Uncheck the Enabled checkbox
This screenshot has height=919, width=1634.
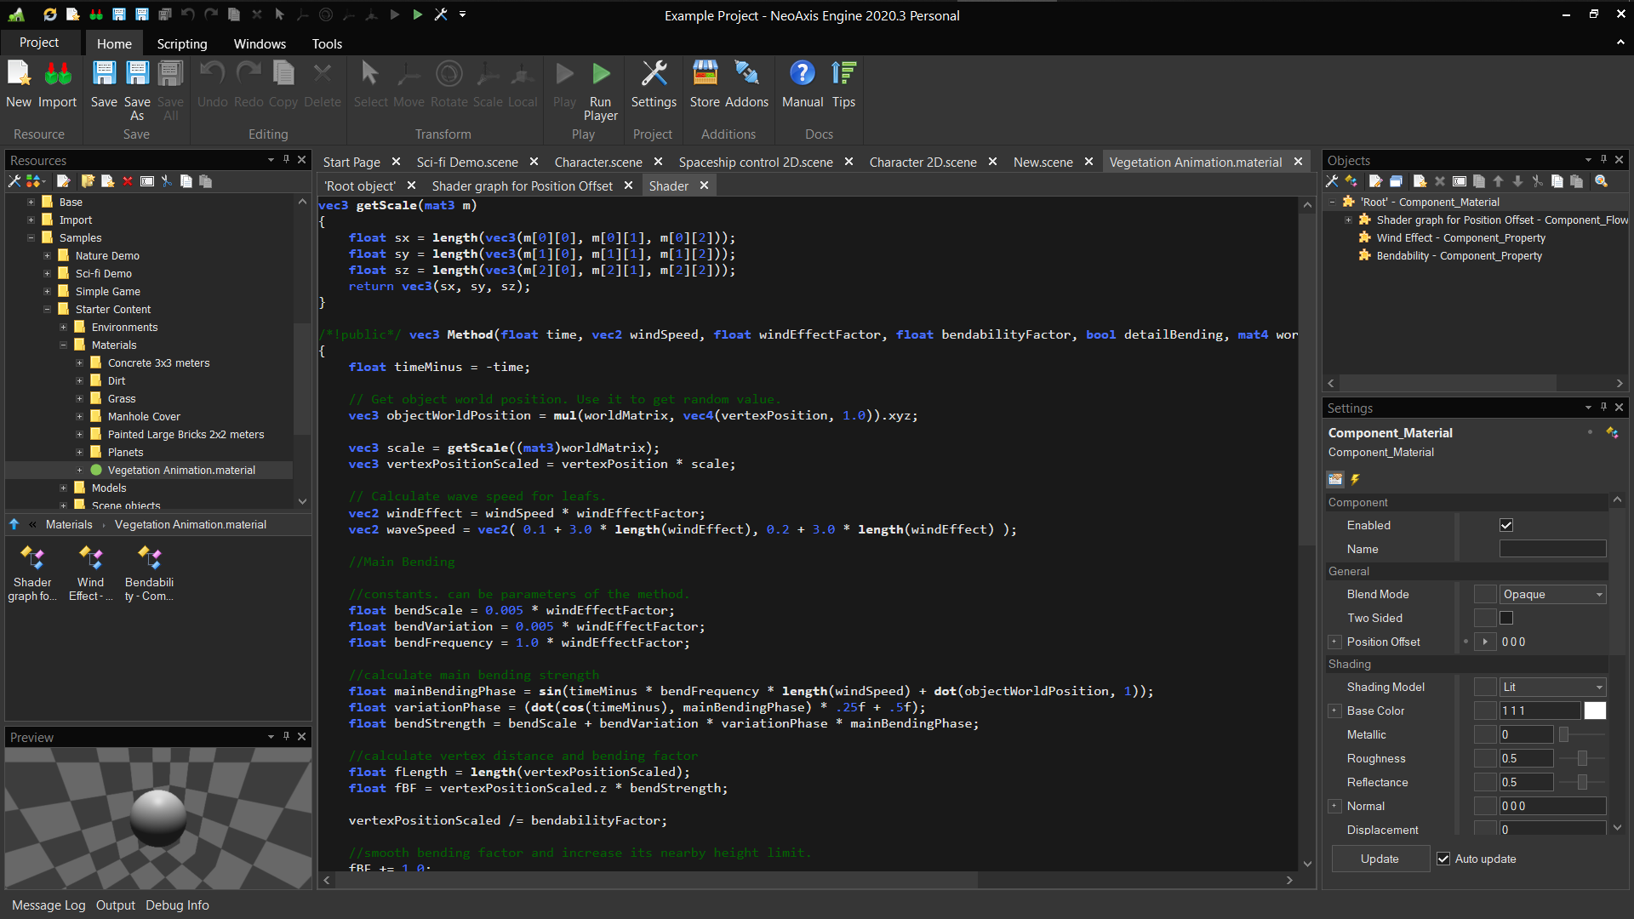tap(1506, 526)
